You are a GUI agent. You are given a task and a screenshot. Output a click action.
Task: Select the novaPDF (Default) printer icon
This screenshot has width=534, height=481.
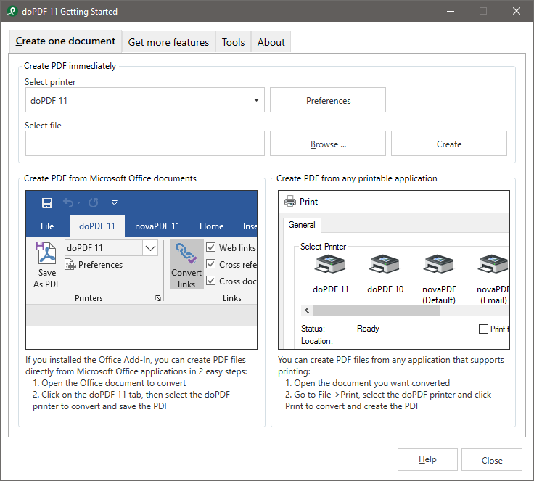point(439,264)
